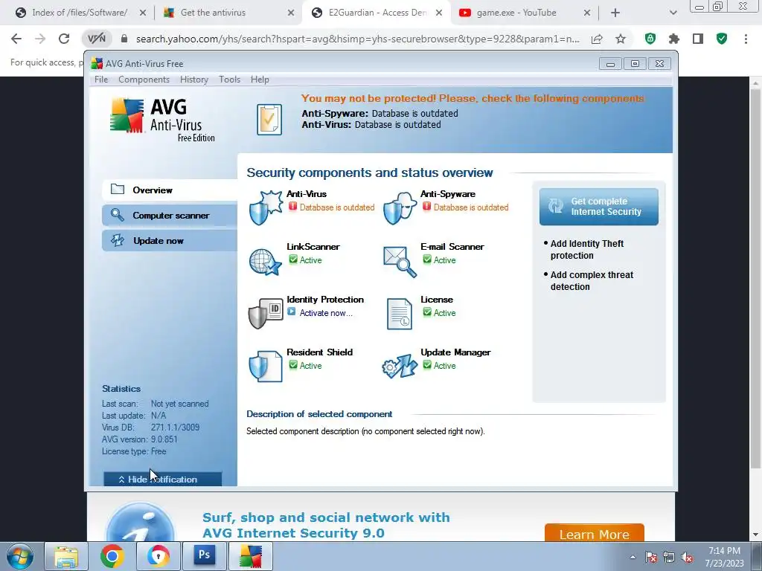Open the Identity Protection ID shield icon
This screenshot has width=762, height=571.
click(266, 314)
